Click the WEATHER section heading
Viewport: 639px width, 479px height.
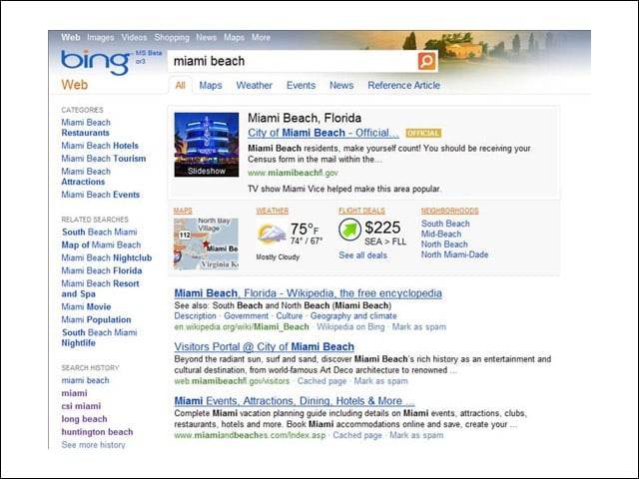coord(273,211)
